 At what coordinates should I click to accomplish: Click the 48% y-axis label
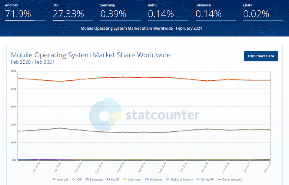click(13, 107)
